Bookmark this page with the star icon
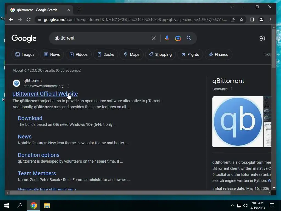 (x=241, y=20)
